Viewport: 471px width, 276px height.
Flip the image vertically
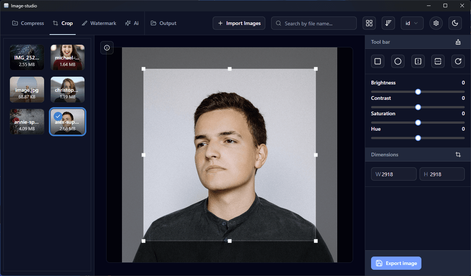coord(438,61)
